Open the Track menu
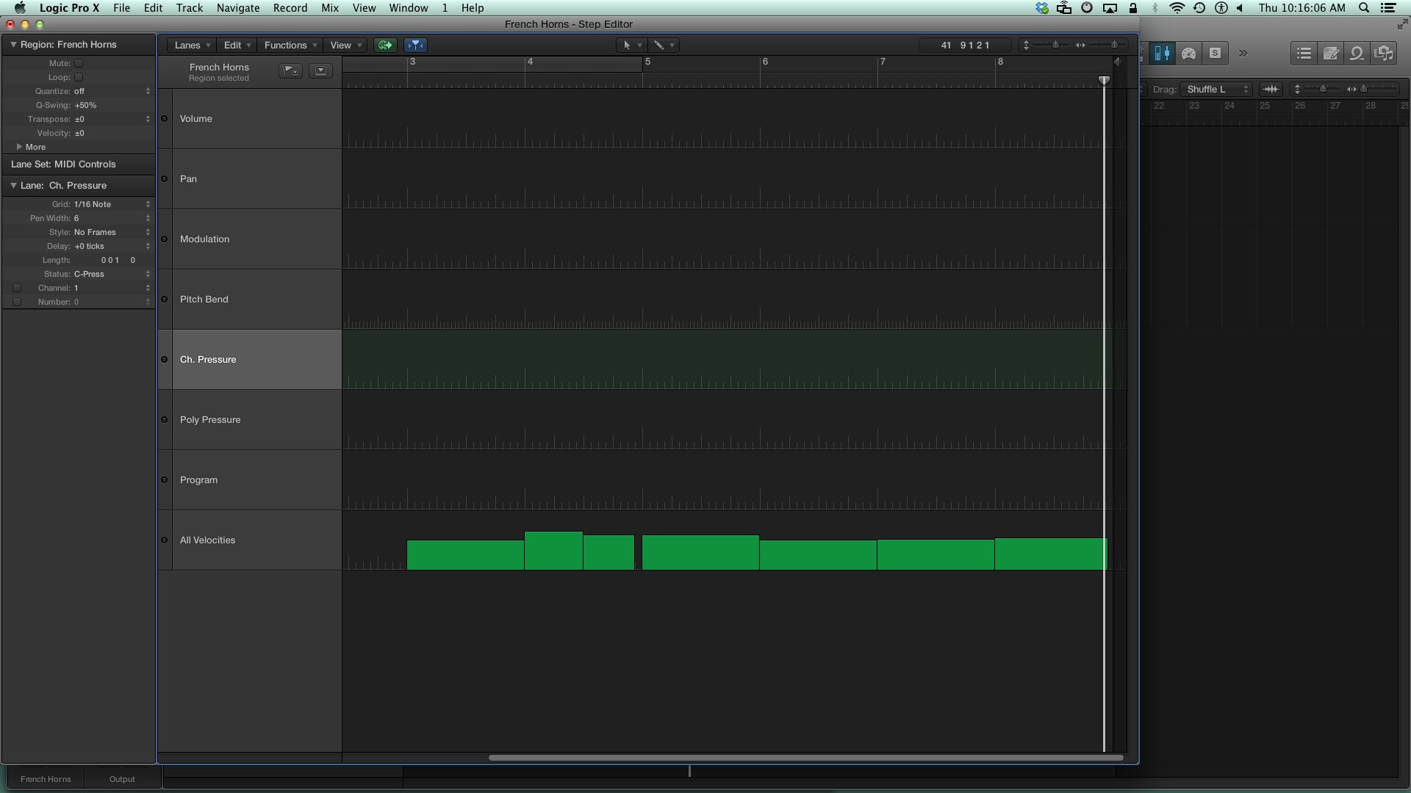This screenshot has width=1411, height=793. pos(189,8)
